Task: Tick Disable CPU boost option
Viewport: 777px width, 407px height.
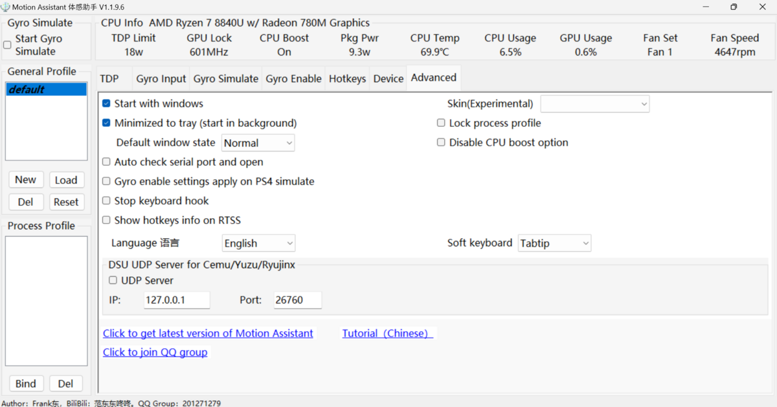Action: point(441,142)
